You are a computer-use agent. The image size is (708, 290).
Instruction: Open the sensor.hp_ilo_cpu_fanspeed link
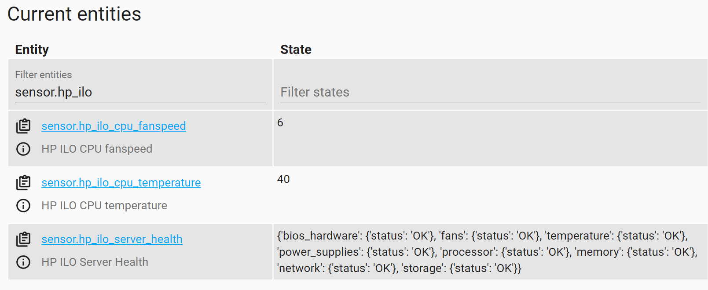[x=114, y=126]
